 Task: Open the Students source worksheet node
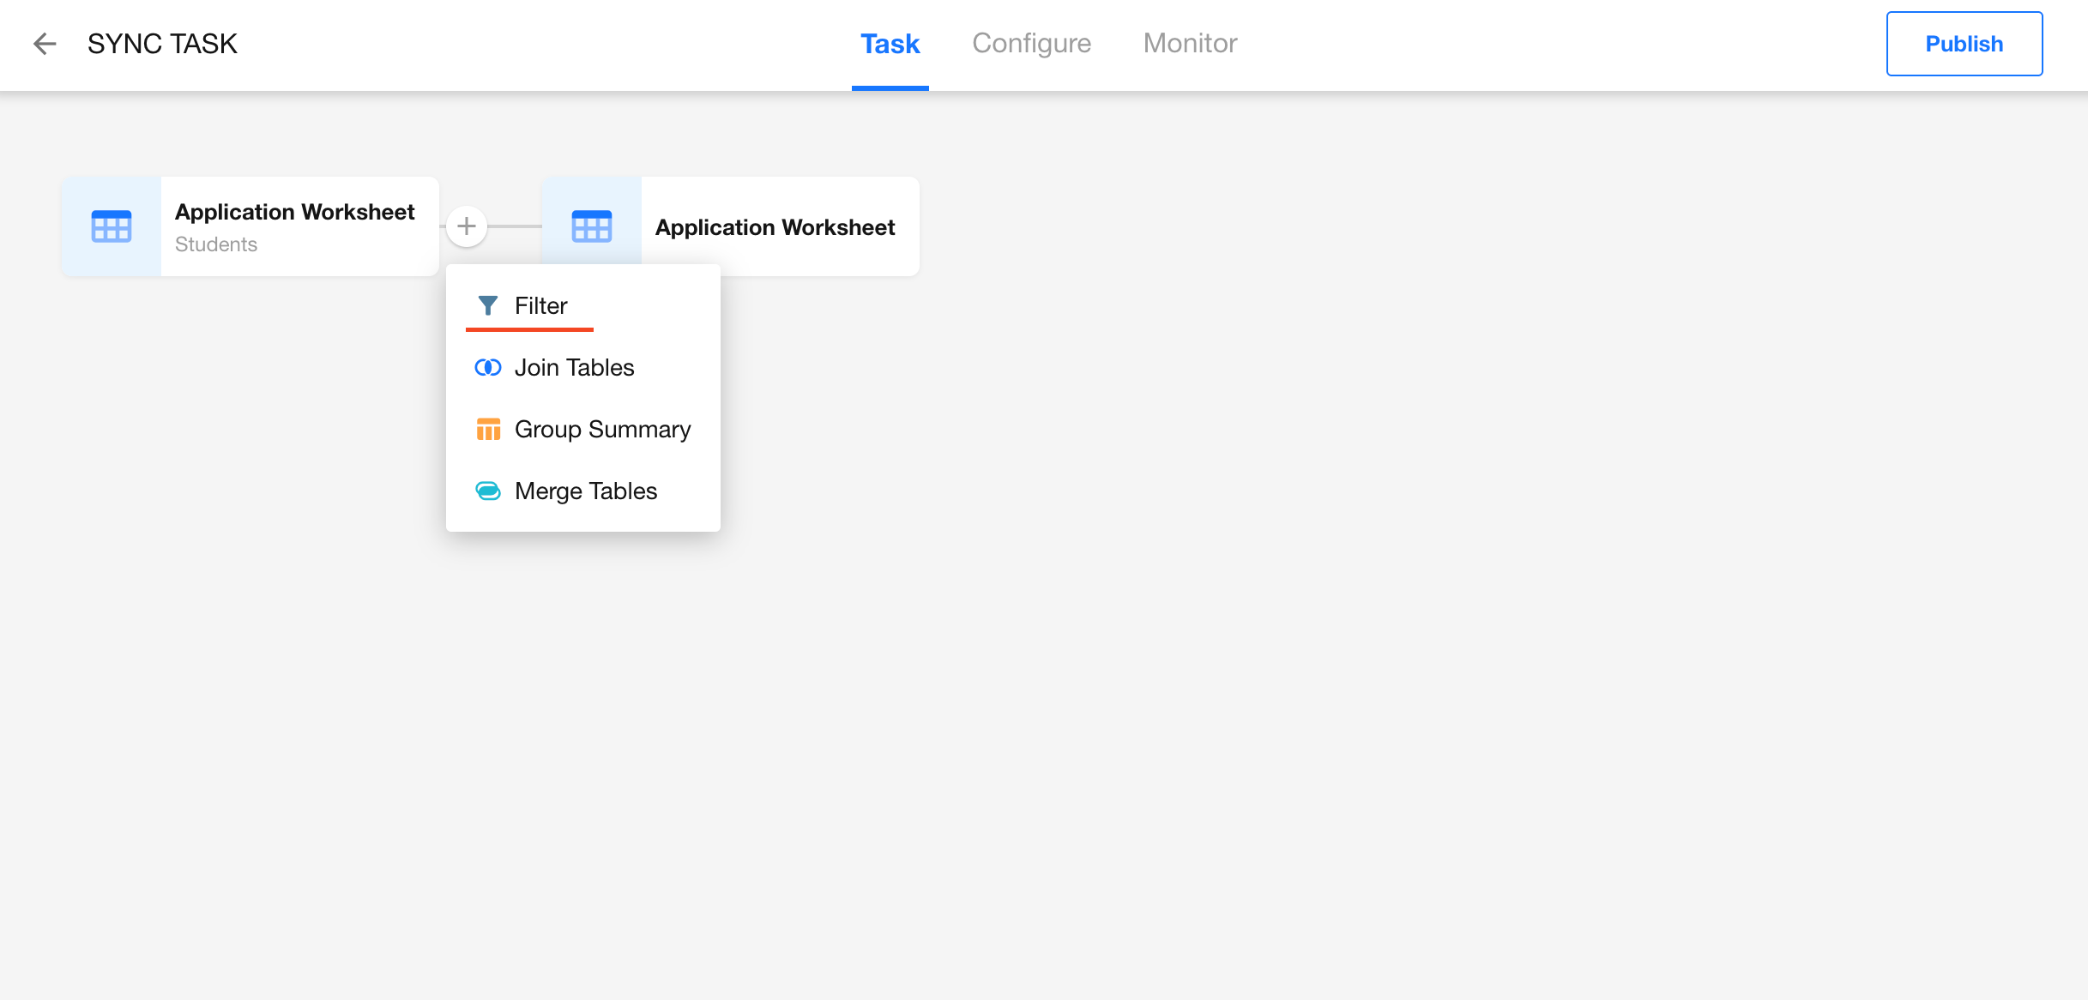pyautogui.click(x=295, y=226)
